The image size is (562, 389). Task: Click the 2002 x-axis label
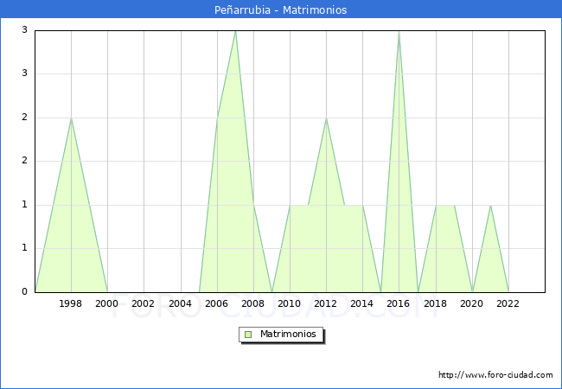pos(143,303)
